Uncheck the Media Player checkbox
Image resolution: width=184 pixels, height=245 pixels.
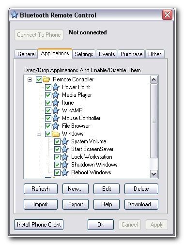[x=48, y=95]
